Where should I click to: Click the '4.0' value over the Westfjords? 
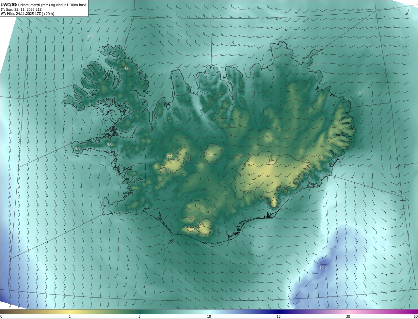coord(127,69)
